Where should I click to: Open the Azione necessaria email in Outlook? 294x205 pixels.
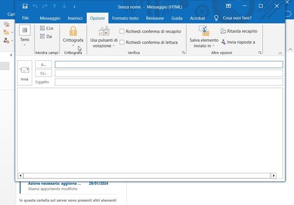point(68,186)
